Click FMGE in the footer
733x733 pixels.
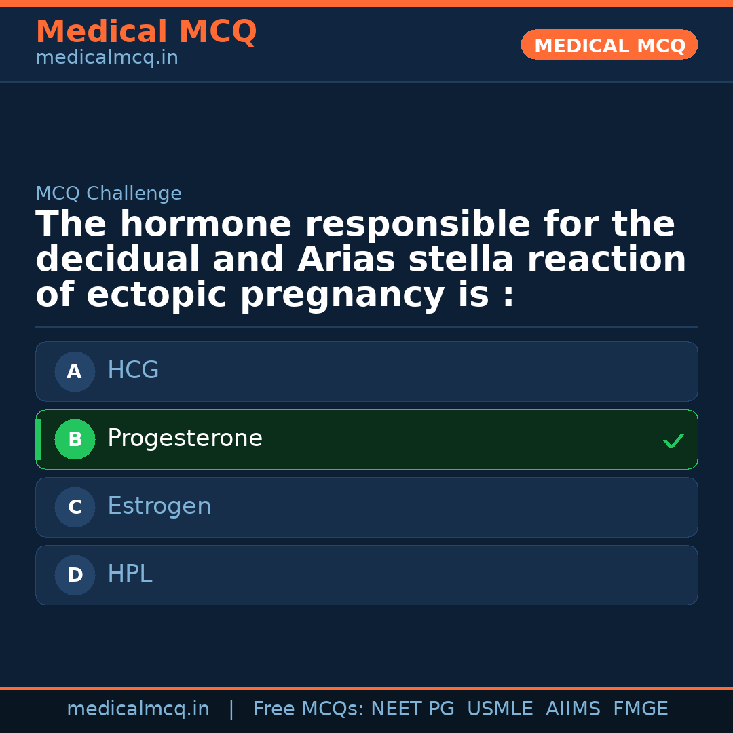point(640,709)
